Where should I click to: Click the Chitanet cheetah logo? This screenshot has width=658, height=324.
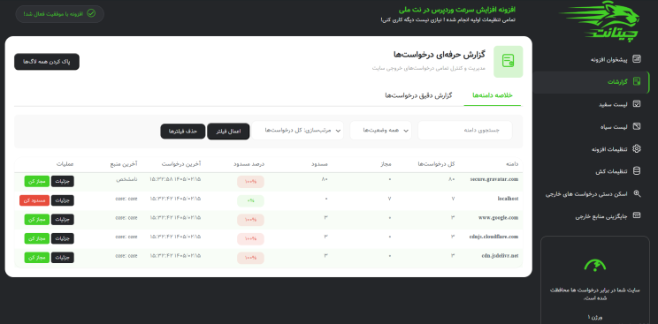click(x=600, y=20)
